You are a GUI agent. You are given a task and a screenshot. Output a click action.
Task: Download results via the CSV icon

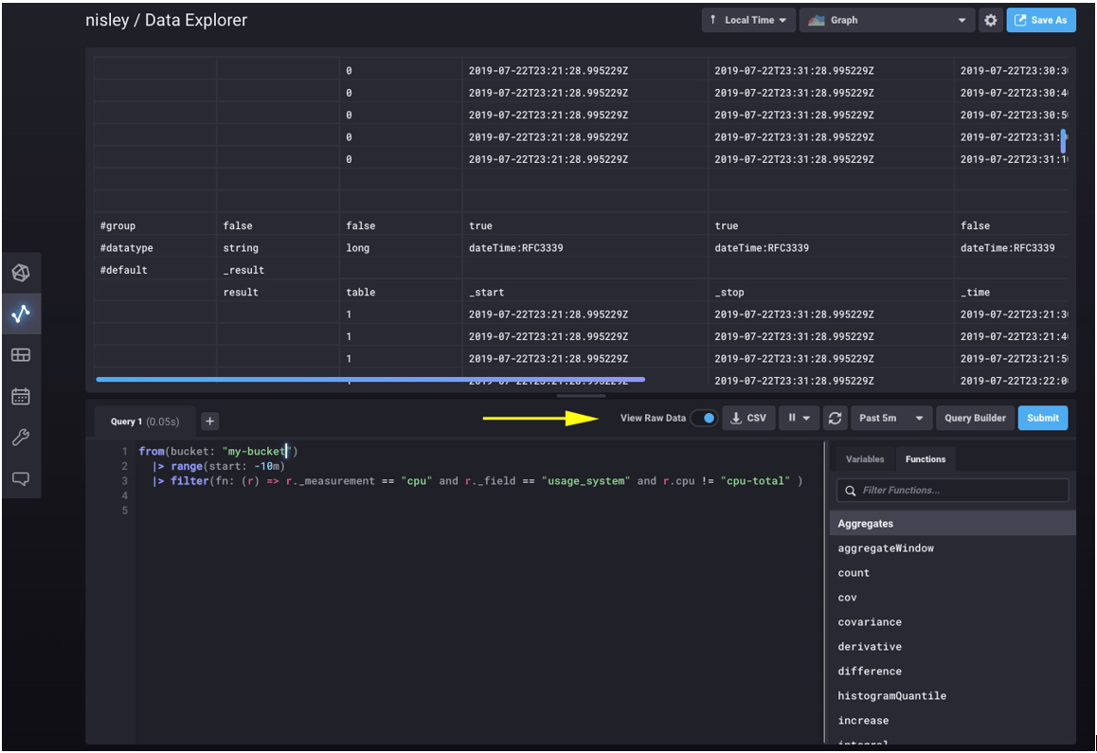click(747, 418)
